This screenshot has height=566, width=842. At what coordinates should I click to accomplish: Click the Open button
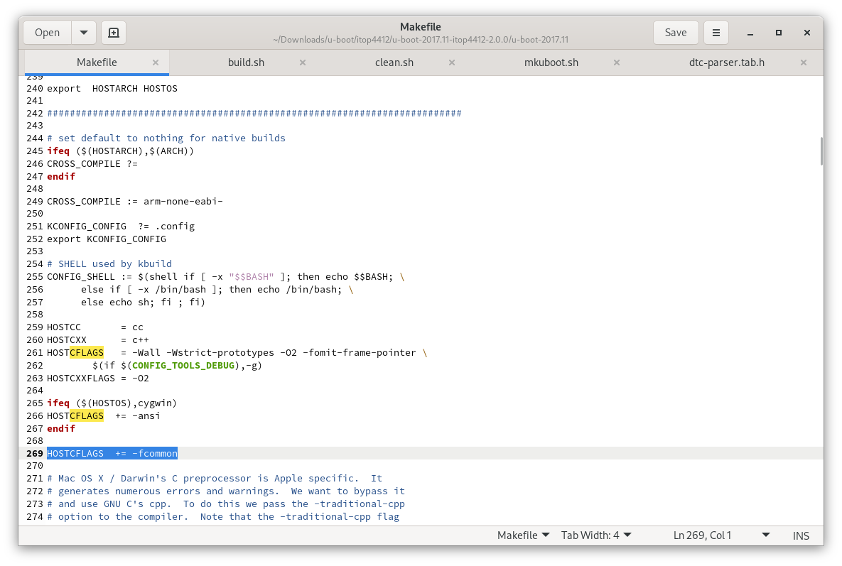[x=46, y=32]
